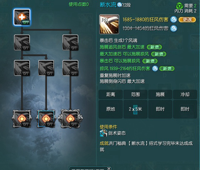Select ornate bottom-right final skill node
This screenshot has width=200, height=170.
point(70,119)
